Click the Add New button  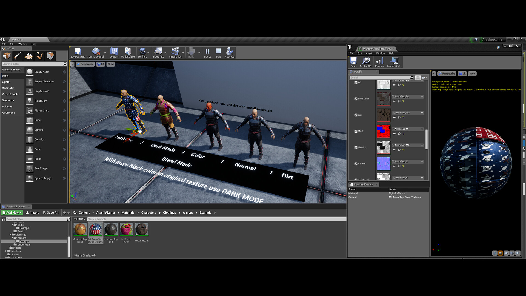[12, 212]
